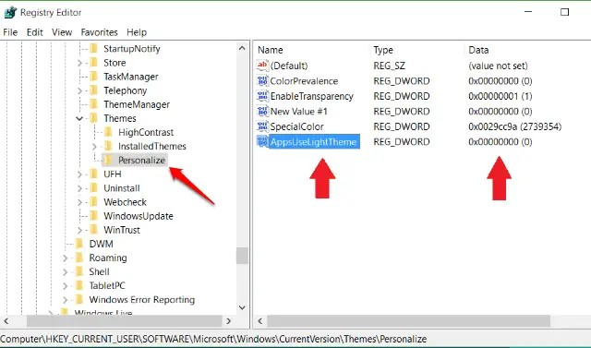Select the SpecialColor value name
591x348 pixels.
coord(297,126)
